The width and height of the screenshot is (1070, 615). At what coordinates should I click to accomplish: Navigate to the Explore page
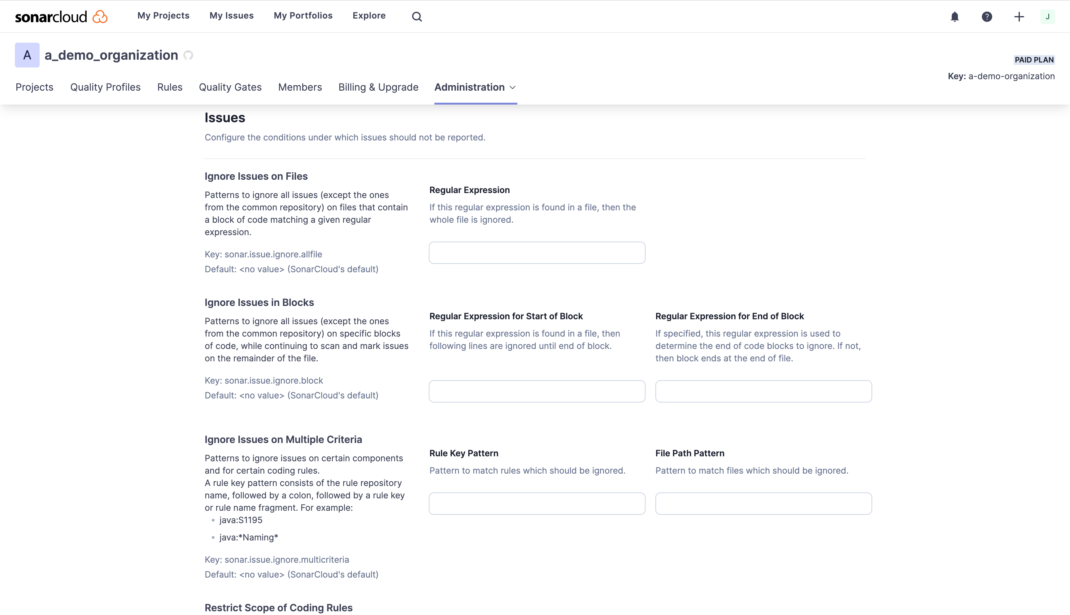[x=368, y=16]
